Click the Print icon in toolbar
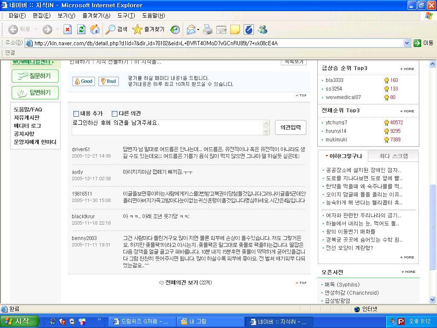This screenshot has height=328, width=437. [x=208, y=29]
